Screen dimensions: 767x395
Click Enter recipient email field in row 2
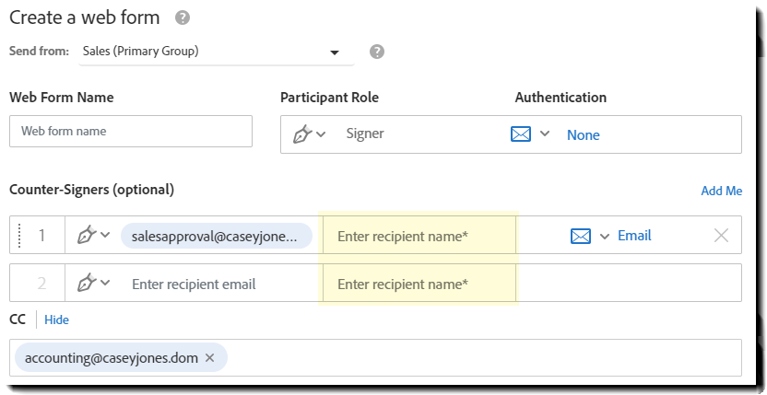pos(194,284)
